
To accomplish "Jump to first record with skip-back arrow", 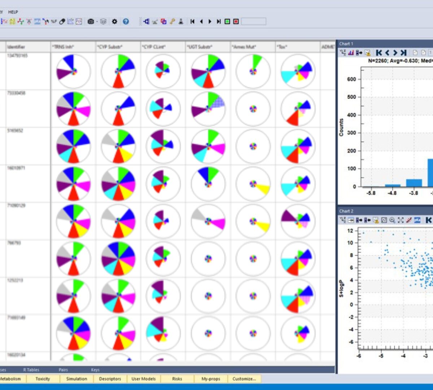I will 192,22.
